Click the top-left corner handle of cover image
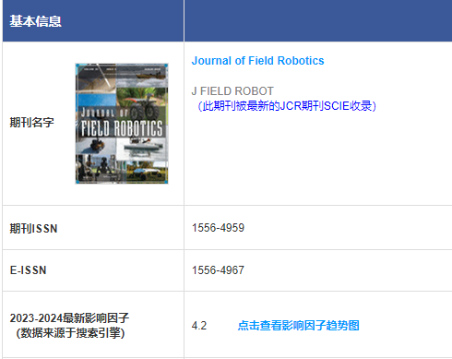452x359 pixels. coord(77,66)
